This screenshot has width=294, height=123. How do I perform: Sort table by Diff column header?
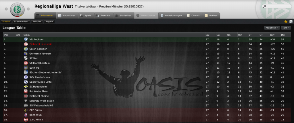coord(272,35)
